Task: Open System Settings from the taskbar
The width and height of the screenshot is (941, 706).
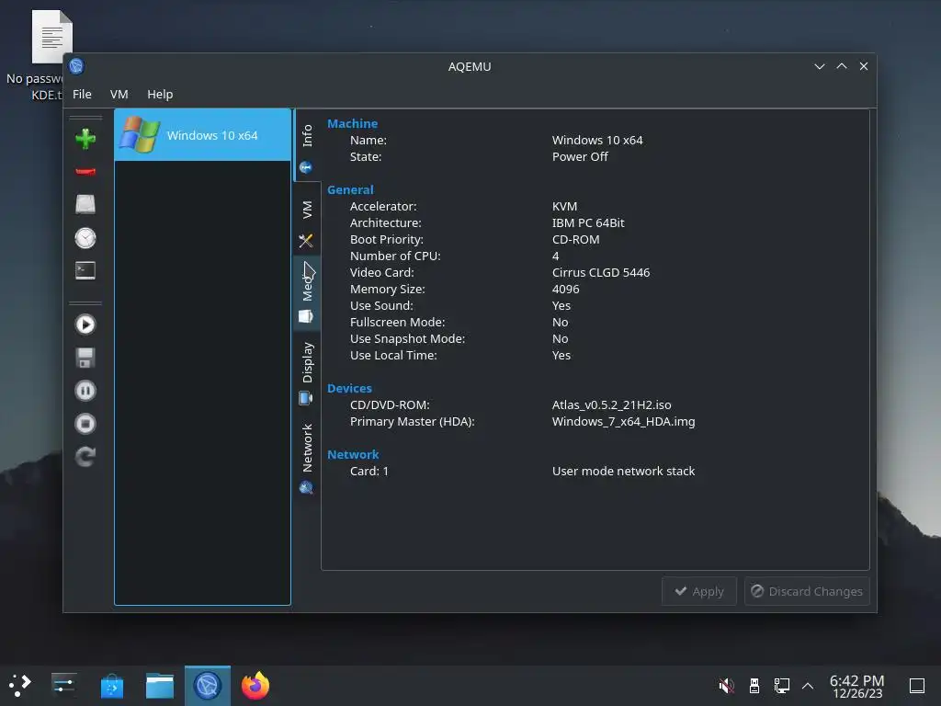Action: tap(63, 685)
